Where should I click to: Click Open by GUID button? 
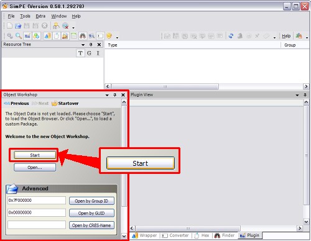tap(91, 213)
